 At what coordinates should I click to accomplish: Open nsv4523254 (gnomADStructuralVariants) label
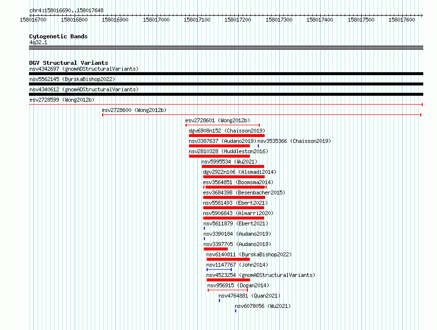point(261,275)
